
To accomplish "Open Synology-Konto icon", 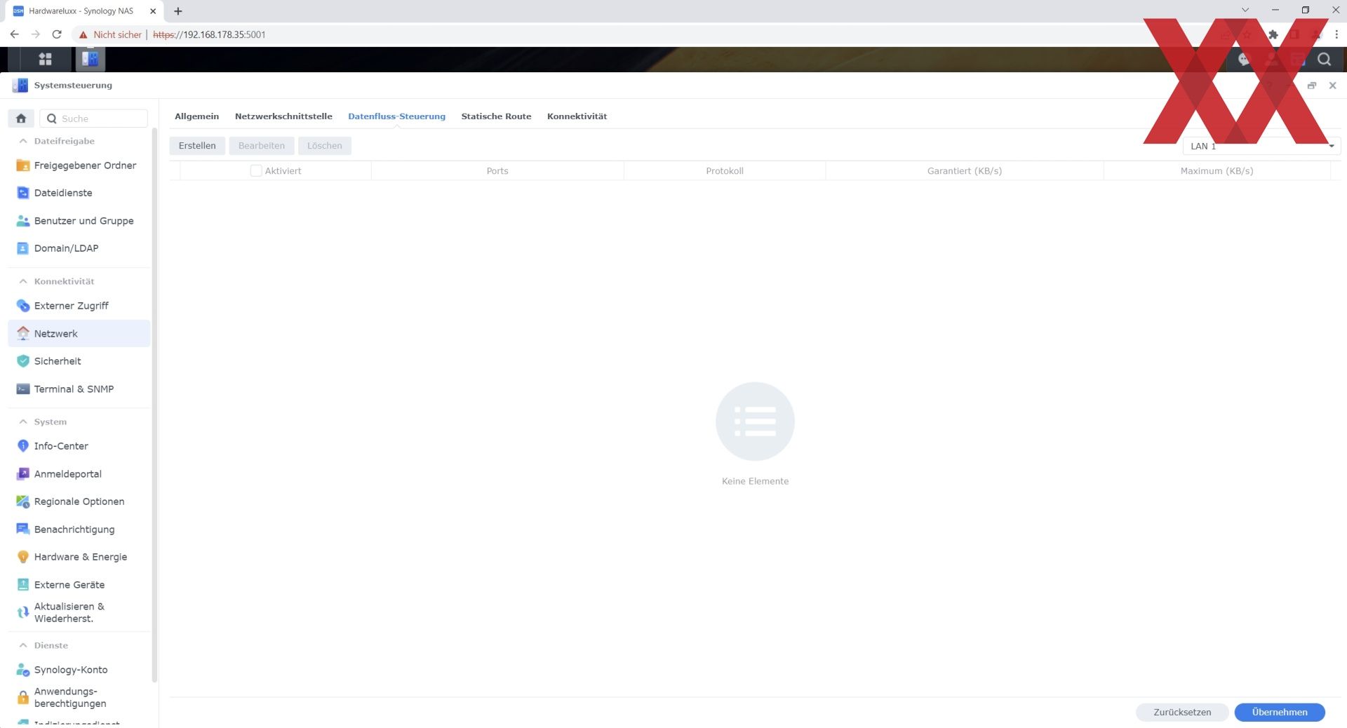I will pos(23,670).
